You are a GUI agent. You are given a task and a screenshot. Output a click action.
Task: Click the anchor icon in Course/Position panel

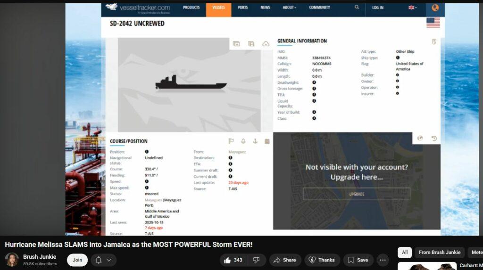click(255, 141)
